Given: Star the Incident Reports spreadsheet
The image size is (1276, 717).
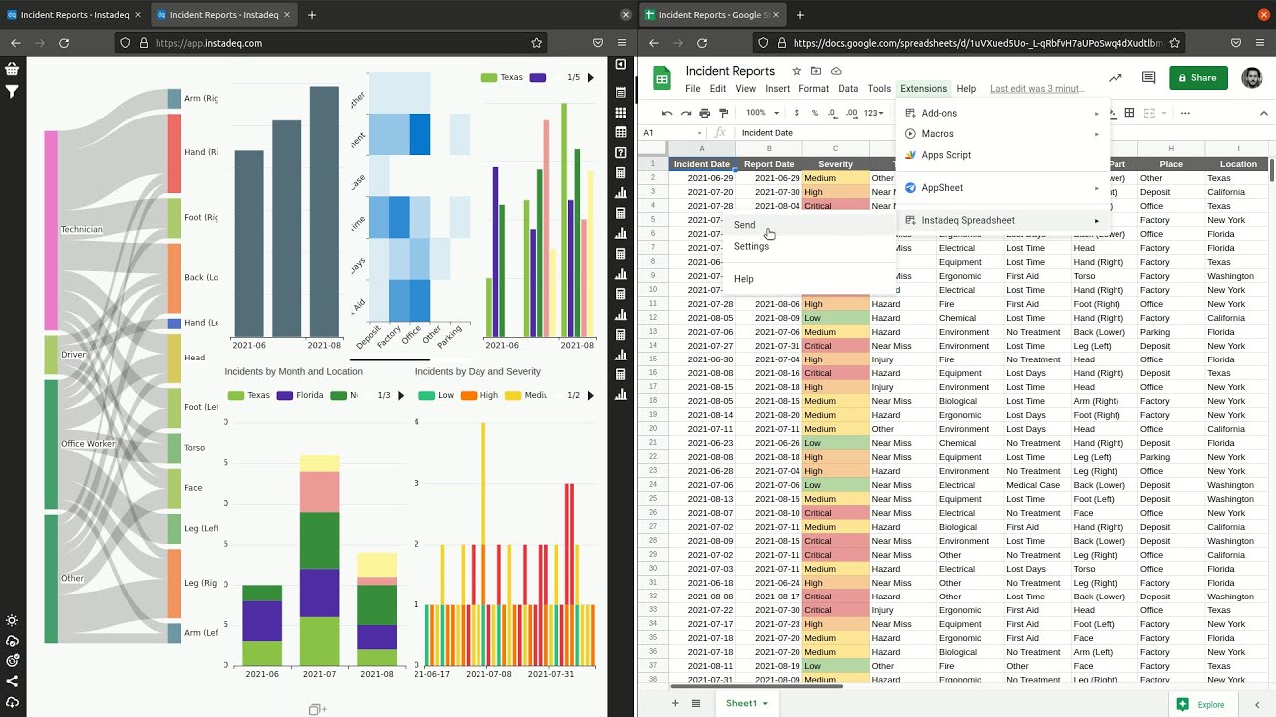Looking at the screenshot, I should pyautogui.click(x=797, y=71).
